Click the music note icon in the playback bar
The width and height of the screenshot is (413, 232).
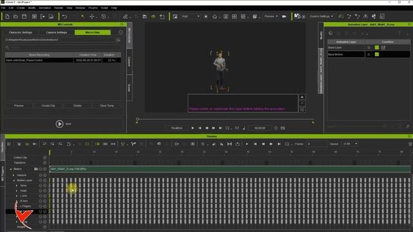[244, 128]
